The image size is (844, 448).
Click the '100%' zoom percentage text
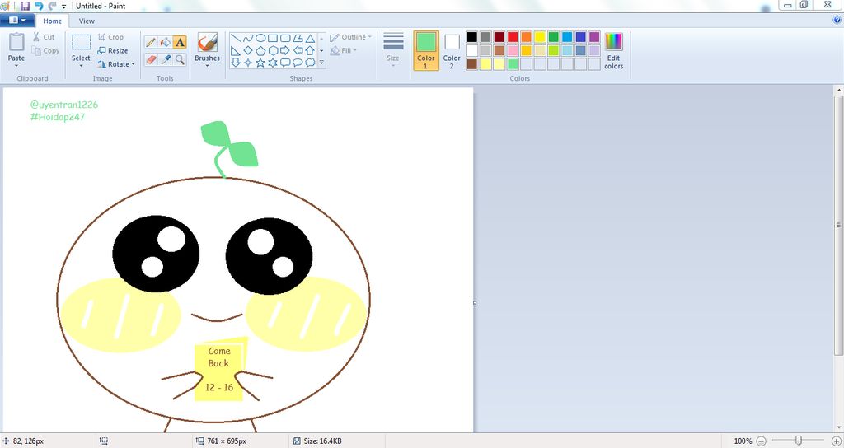(743, 441)
